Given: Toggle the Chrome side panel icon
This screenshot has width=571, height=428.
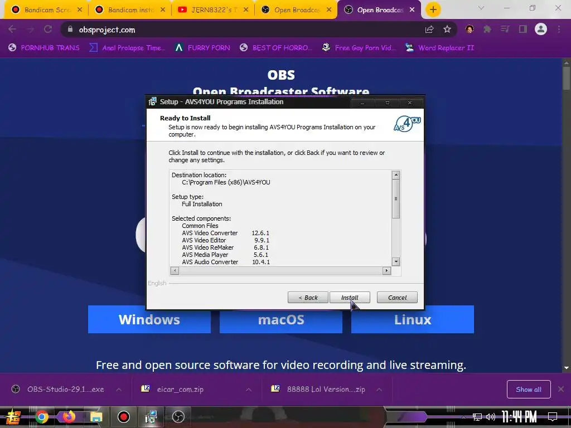Looking at the screenshot, I should coord(523,30).
